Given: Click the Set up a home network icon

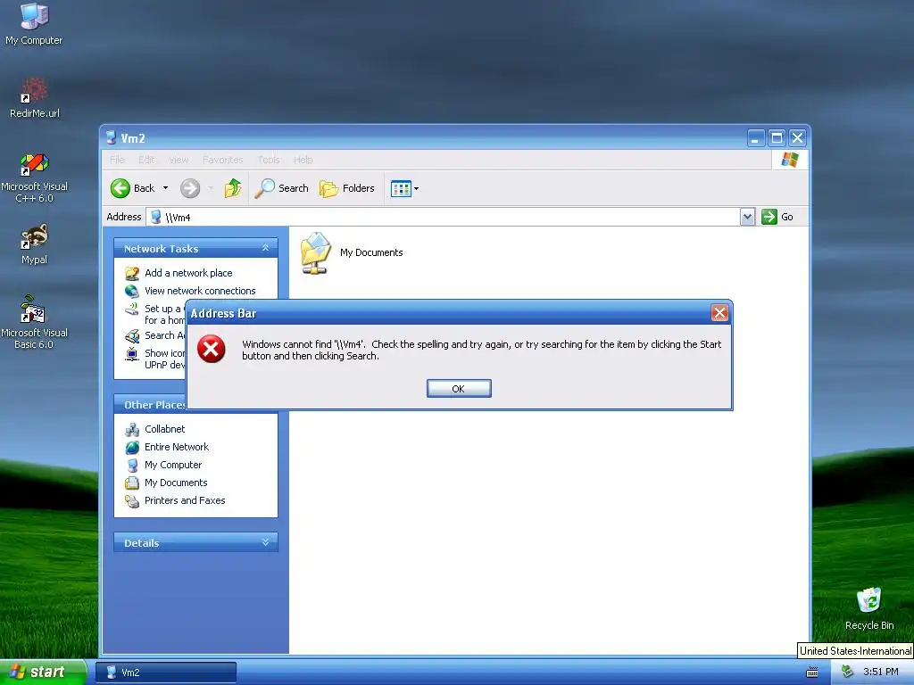Looking at the screenshot, I should [x=132, y=309].
